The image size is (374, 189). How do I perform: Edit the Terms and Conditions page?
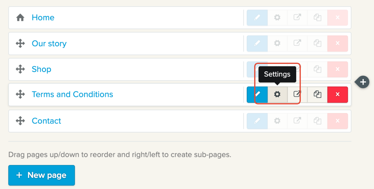point(257,94)
